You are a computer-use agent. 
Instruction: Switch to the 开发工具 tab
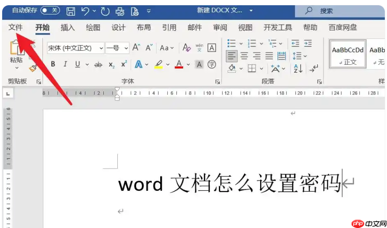(278, 28)
